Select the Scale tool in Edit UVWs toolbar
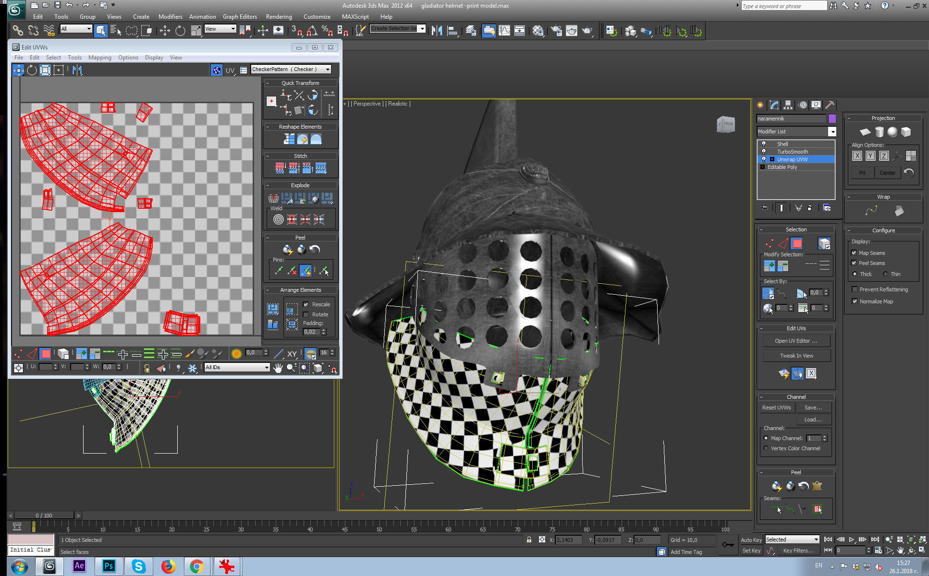Screen dimensions: 929x576 45,70
